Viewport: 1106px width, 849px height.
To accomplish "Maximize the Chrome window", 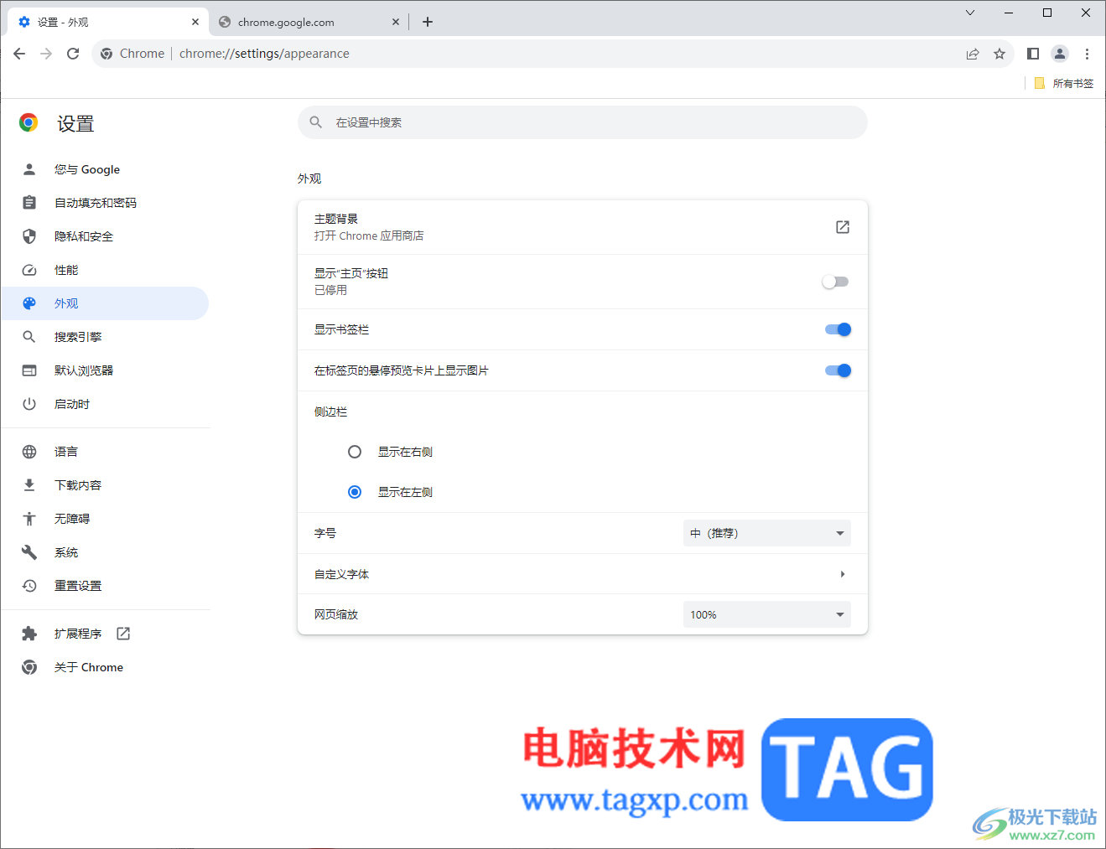I will coord(1047,13).
